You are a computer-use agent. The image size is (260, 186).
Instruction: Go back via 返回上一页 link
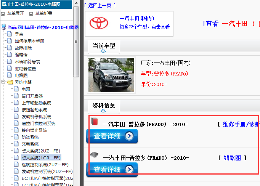click(100, 5)
